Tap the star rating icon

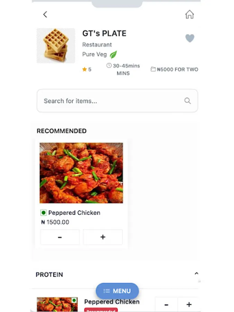coord(84,69)
